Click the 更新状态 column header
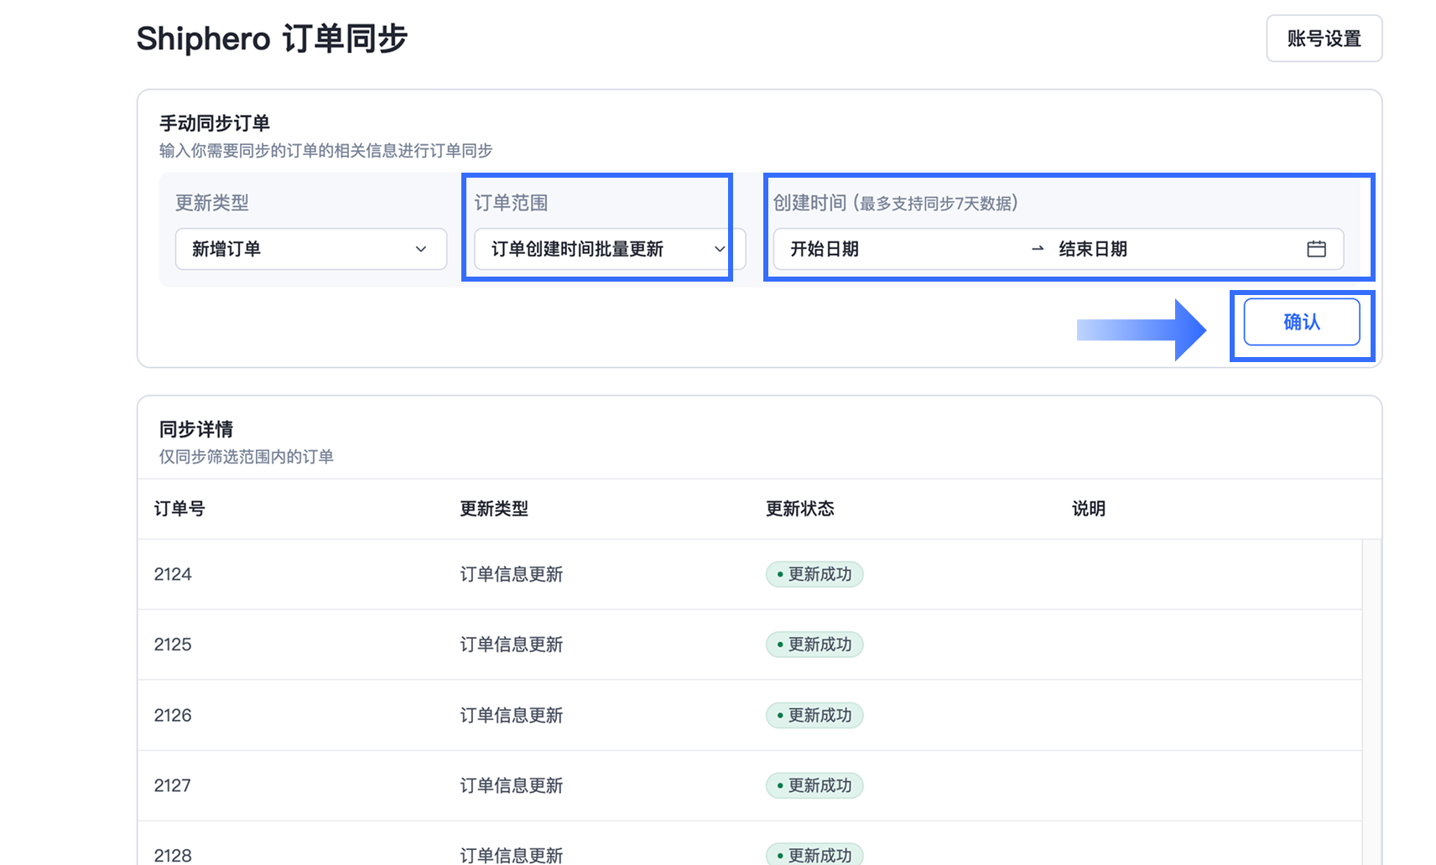Viewport: 1436px width, 865px height. pyautogui.click(x=799, y=509)
